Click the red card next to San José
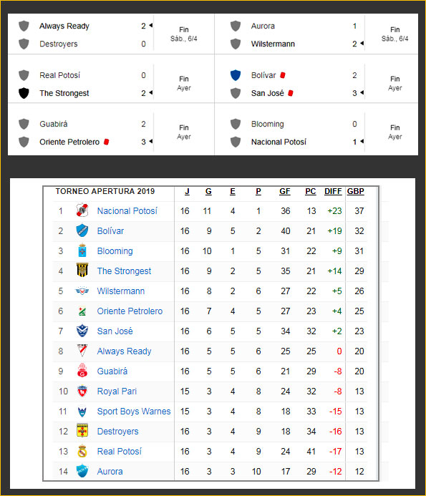 tap(291, 93)
